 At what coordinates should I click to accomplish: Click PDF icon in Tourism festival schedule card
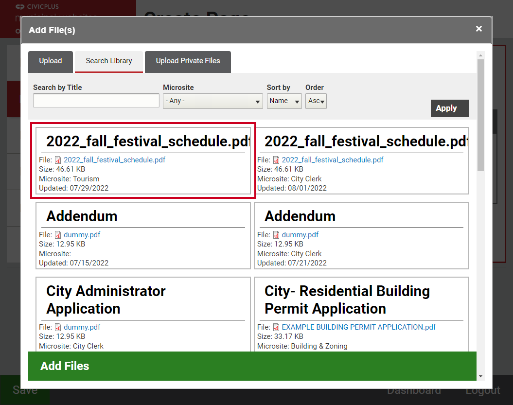point(58,160)
